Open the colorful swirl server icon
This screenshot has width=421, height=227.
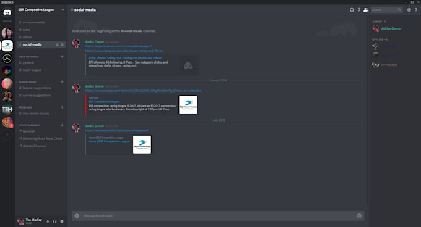(7, 71)
